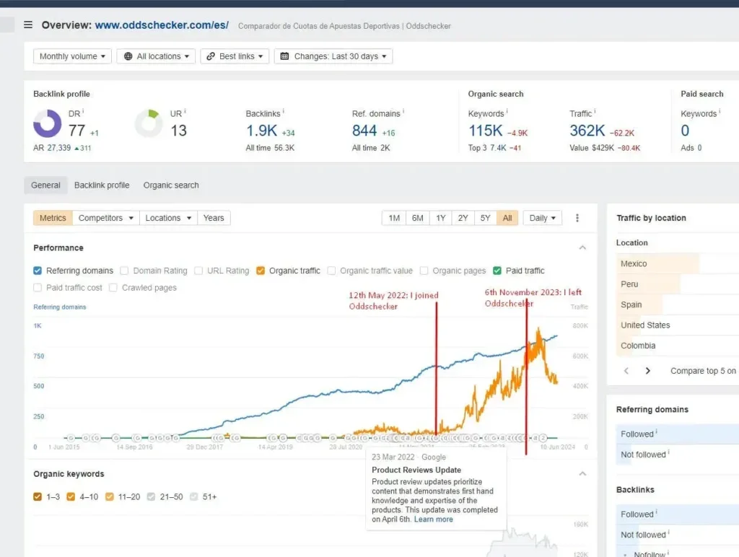Set chart range to 1M
Viewport: 739px width, 557px height.
[x=394, y=218]
